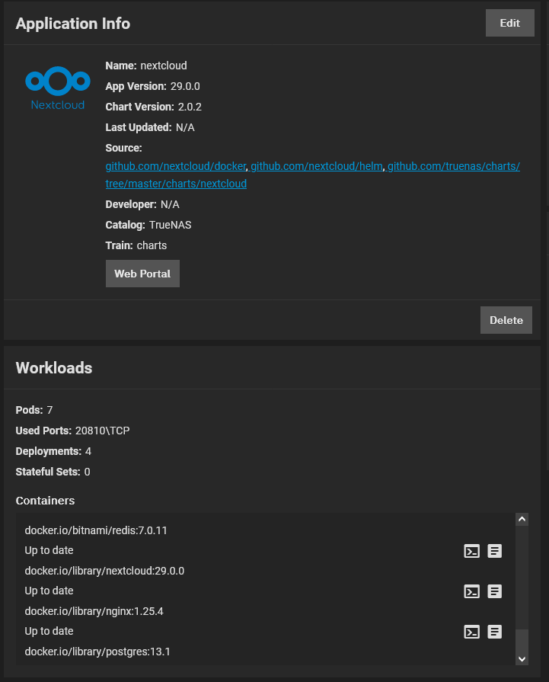View logs for the nginx container

coord(494,632)
